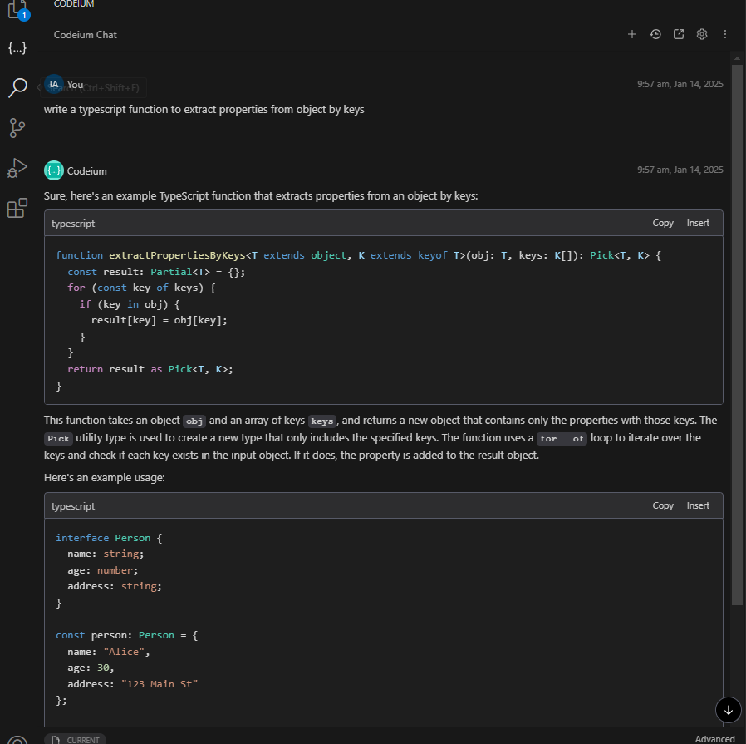Viewport: 746px width, 744px height.
Task: Show Codeium chat history
Action: (x=655, y=34)
